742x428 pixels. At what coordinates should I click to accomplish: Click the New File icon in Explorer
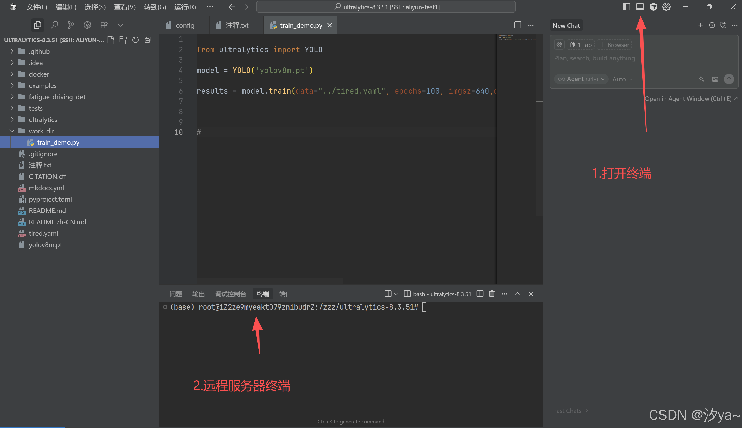pyautogui.click(x=111, y=40)
